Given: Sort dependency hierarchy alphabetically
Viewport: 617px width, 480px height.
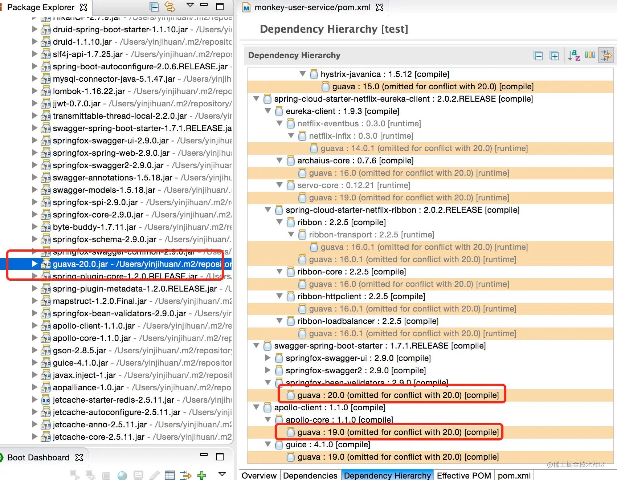Looking at the screenshot, I should (574, 55).
